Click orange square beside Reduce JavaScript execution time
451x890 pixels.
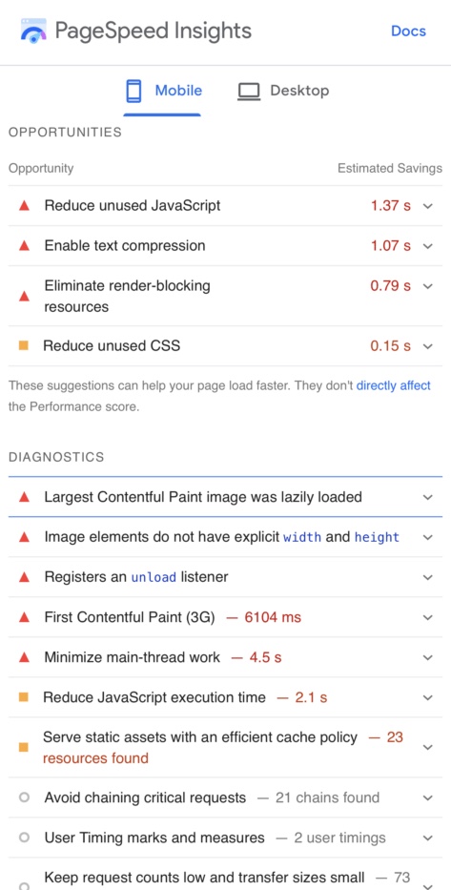coord(23,697)
